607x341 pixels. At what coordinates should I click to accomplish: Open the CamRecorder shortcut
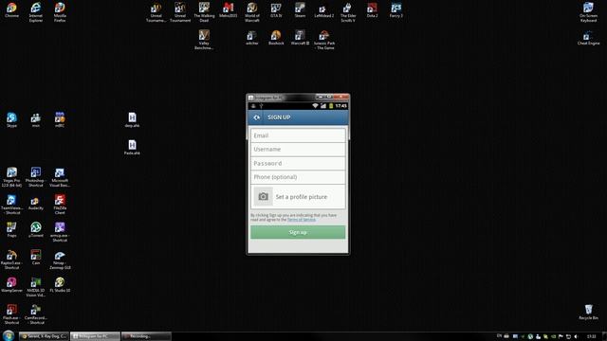pos(36,314)
